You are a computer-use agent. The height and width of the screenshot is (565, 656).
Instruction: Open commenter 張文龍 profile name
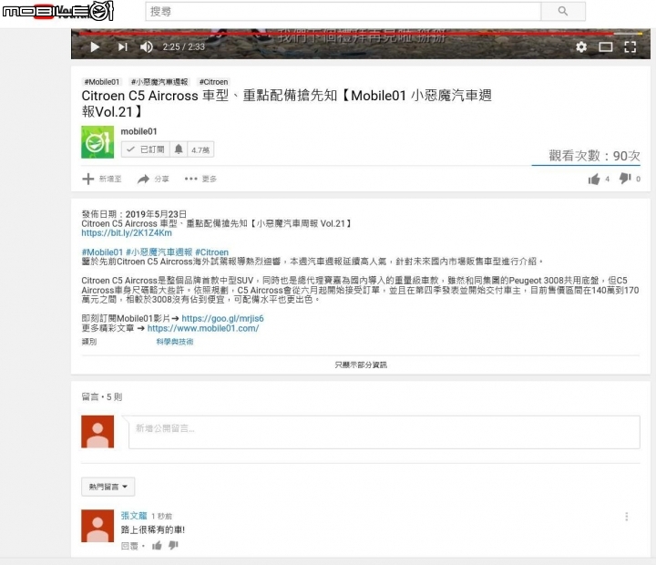(x=134, y=516)
